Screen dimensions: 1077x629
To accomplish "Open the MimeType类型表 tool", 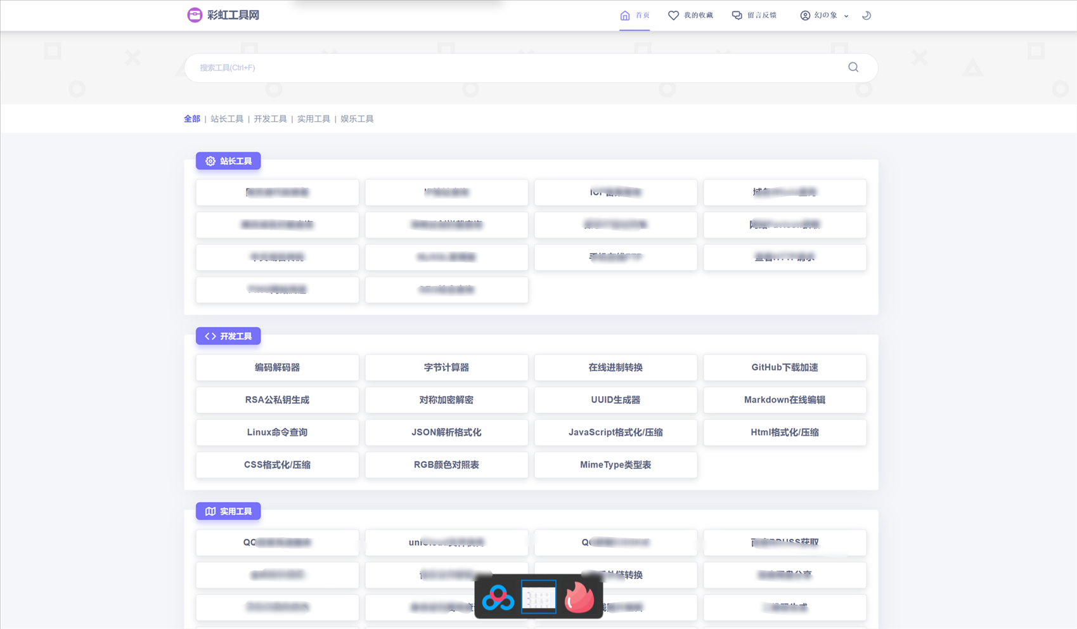I will tap(616, 465).
